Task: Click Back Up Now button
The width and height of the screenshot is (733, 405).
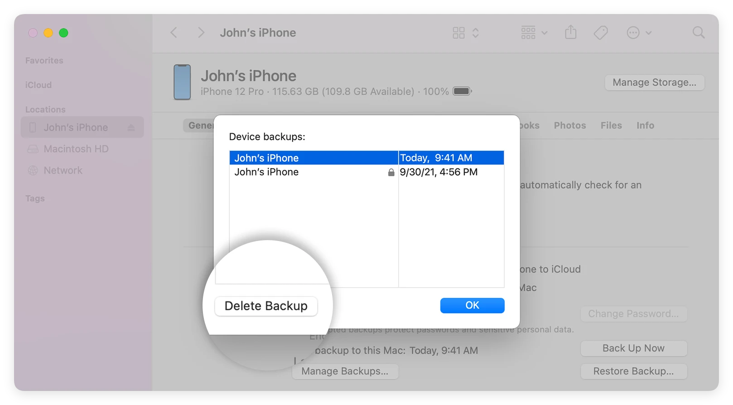Action: pos(633,348)
